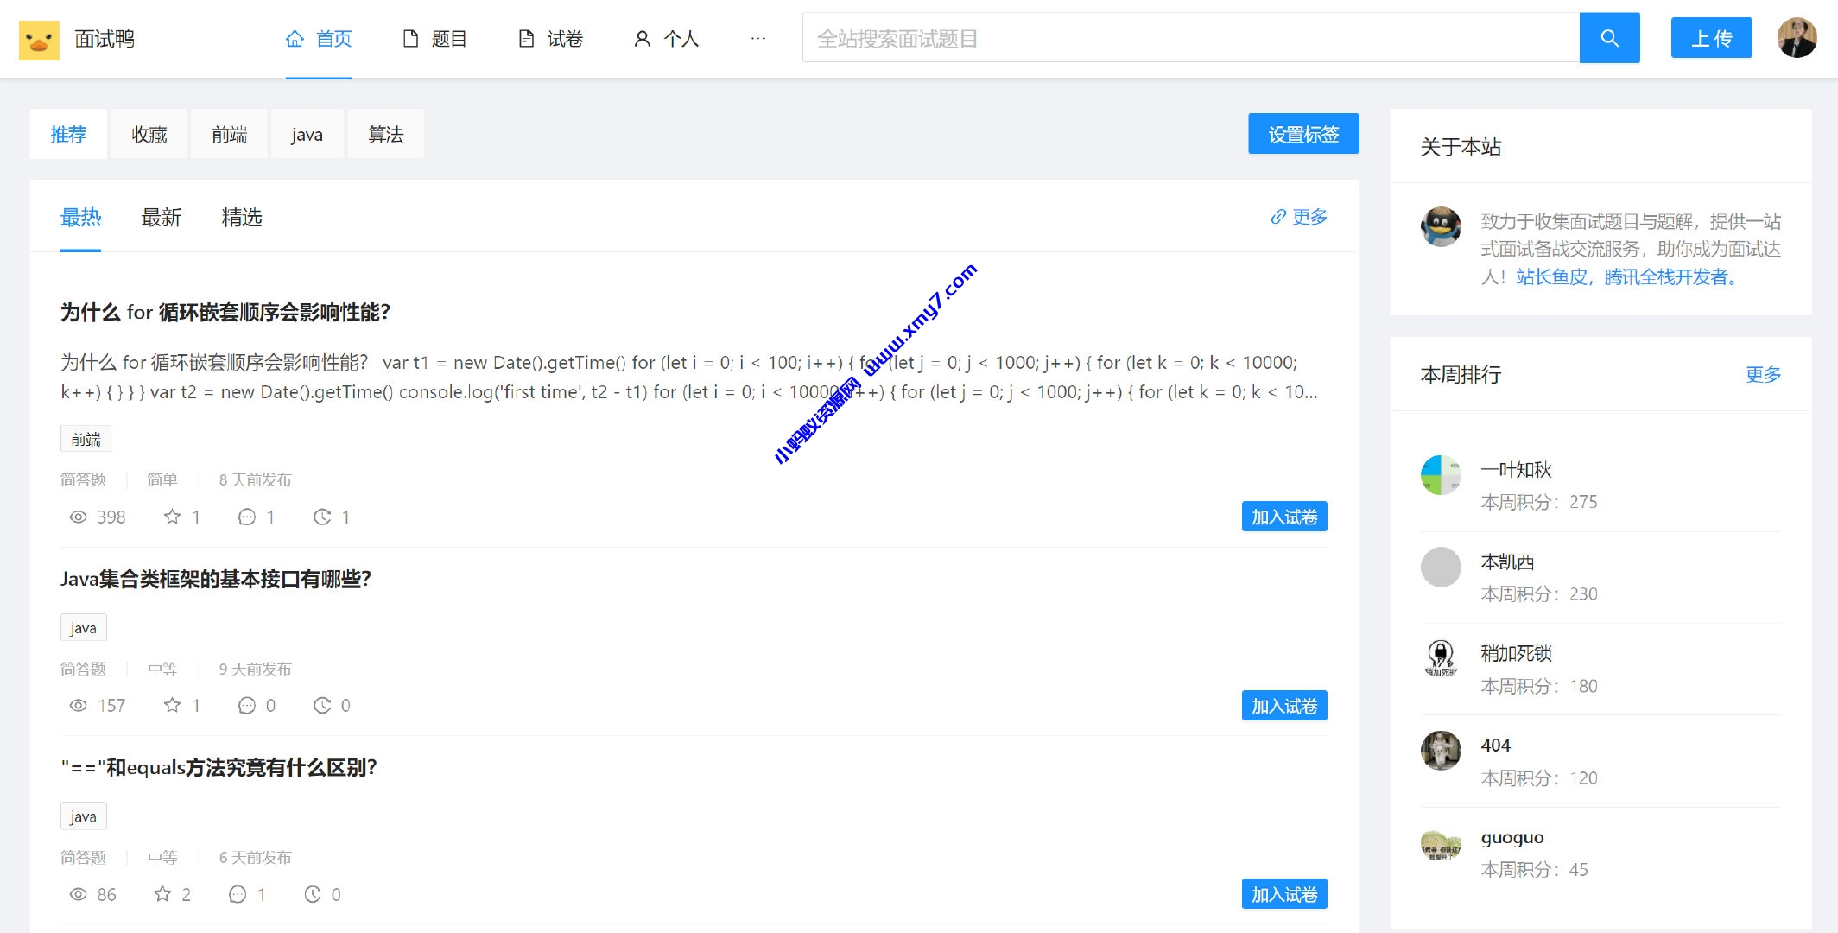Expand 更多 next to 本周排行
Viewport: 1838px width, 933px height.
pyautogui.click(x=1762, y=374)
